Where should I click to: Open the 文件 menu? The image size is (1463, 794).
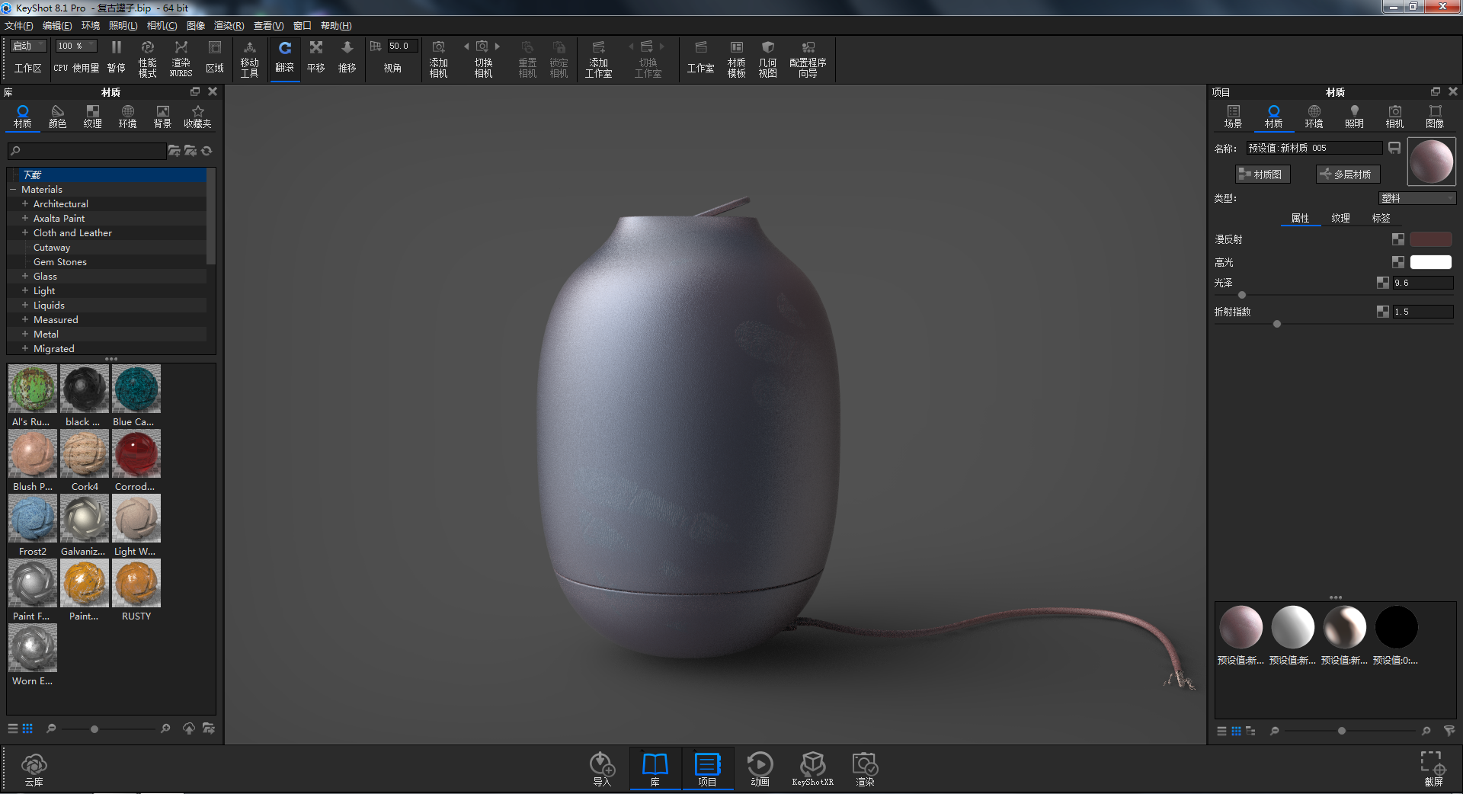19,25
